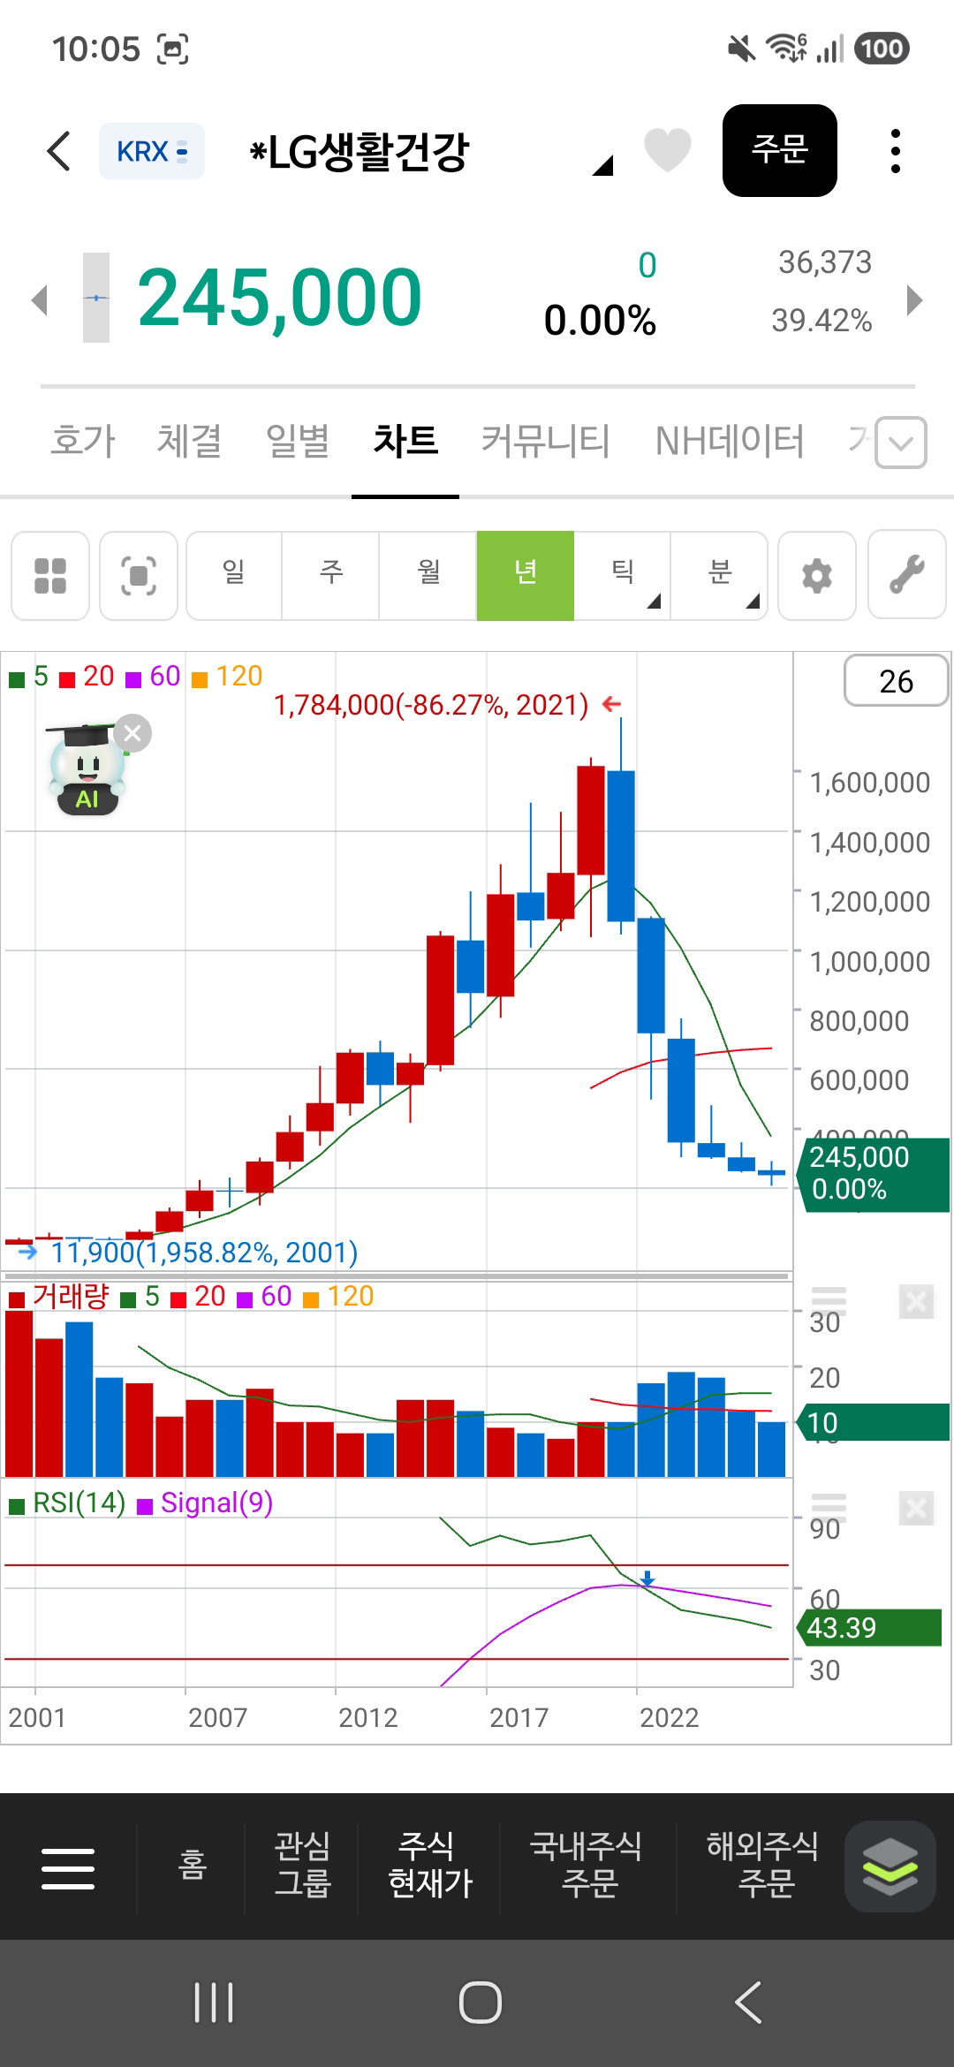Select the 일 daily period

[x=234, y=576]
